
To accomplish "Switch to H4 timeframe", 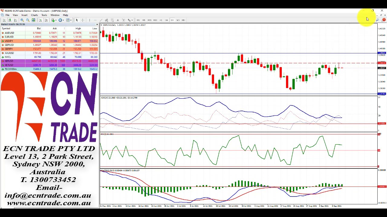I will tap(166, 20).
